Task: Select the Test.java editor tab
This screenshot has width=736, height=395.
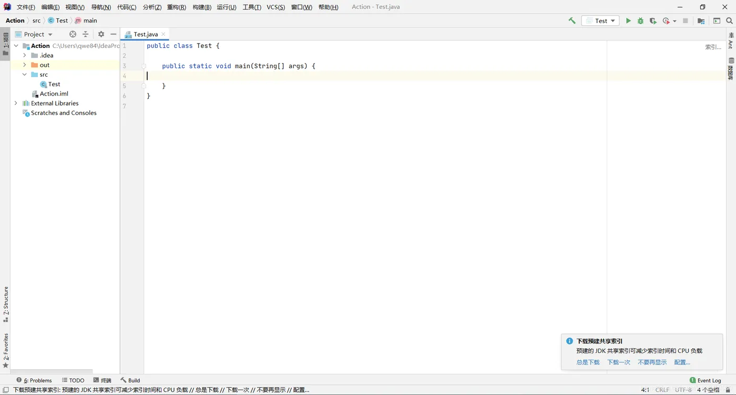Action: point(145,34)
